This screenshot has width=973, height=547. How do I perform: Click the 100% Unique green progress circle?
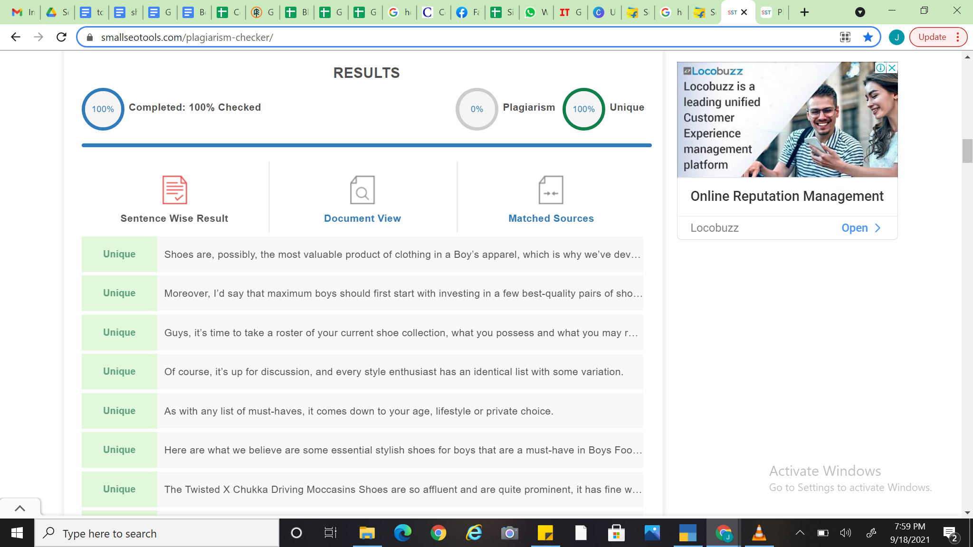tap(583, 109)
